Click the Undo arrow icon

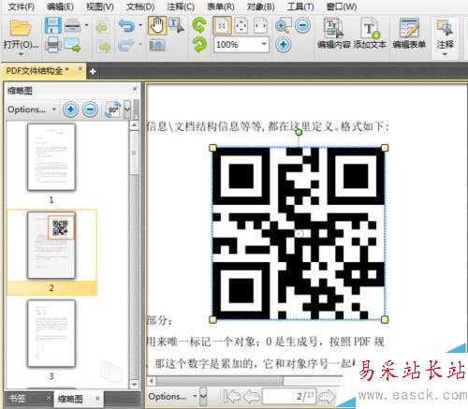126,25
